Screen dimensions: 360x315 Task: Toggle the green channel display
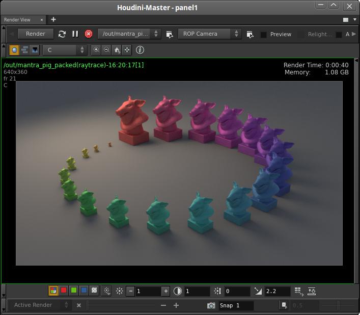(x=74, y=291)
